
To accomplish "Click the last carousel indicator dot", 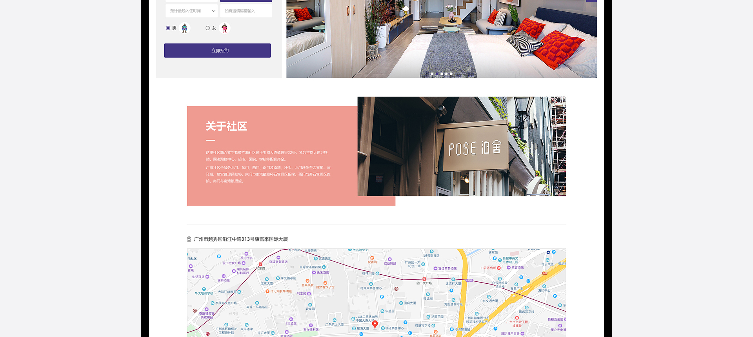I will click(x=451, y=74).
